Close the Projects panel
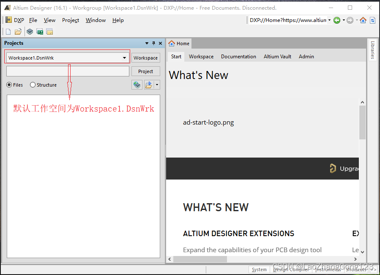The width and height of the screenshot is (380, 275). click(x=160, y=43)
